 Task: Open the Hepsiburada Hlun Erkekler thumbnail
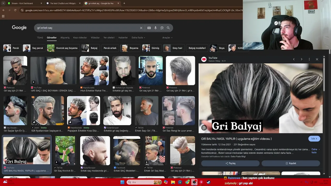[x=94, y=71]
